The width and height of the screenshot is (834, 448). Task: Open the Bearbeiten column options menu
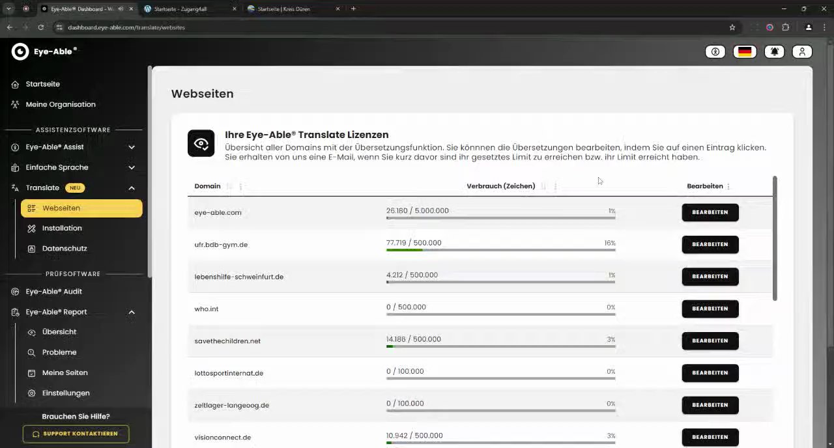tap(728, 186)
